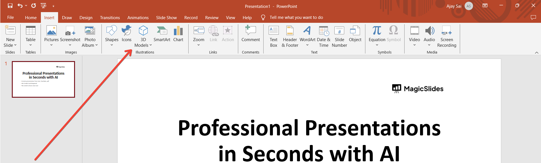Switch to the Design tab

coord(86,17)
